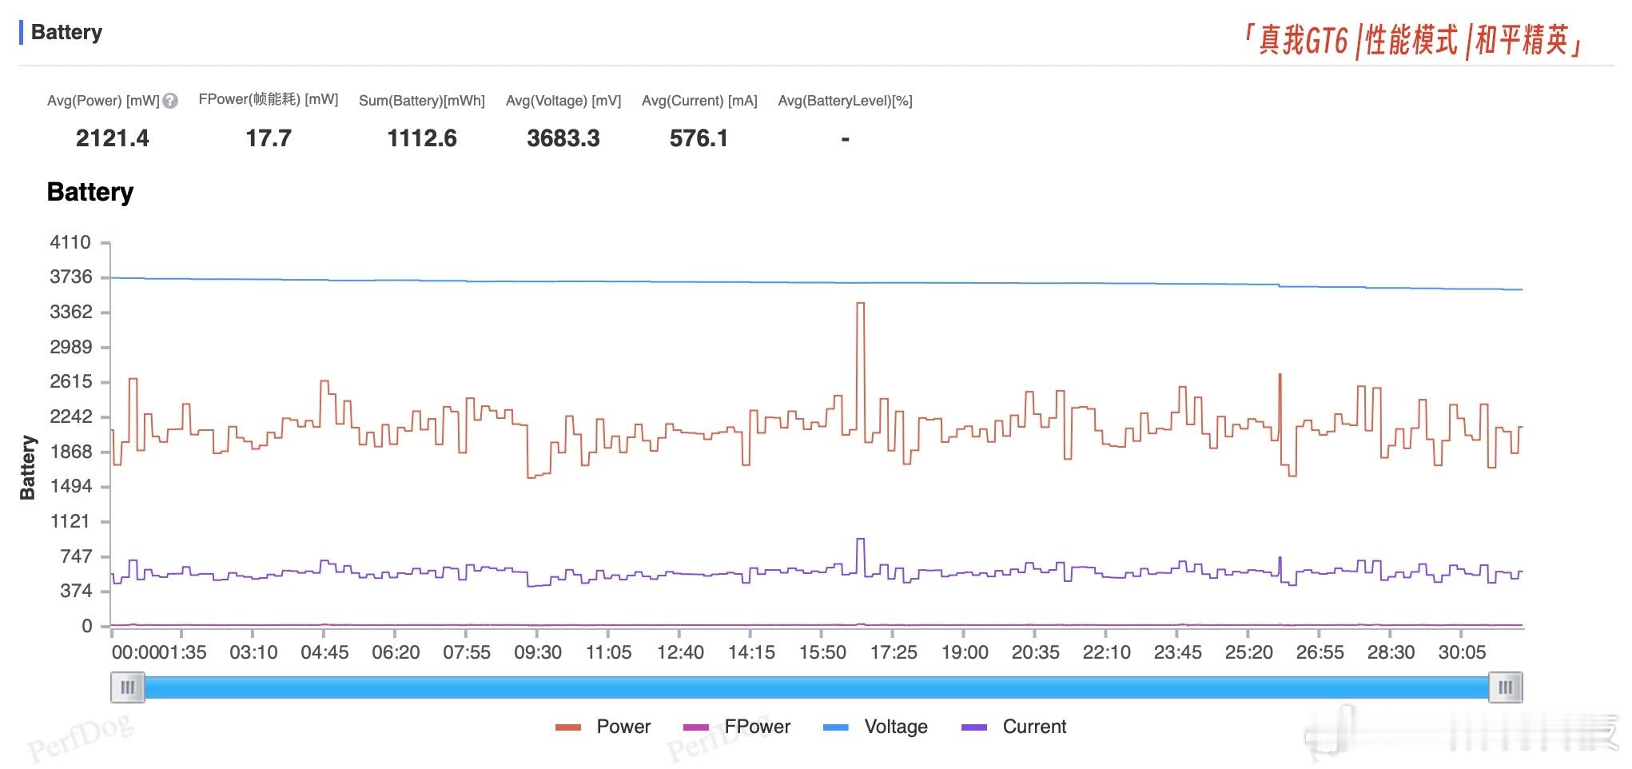Click the Sum(Battery) value 1112.6
This screenshot has width=1632, height=769.
click(422, 138)
